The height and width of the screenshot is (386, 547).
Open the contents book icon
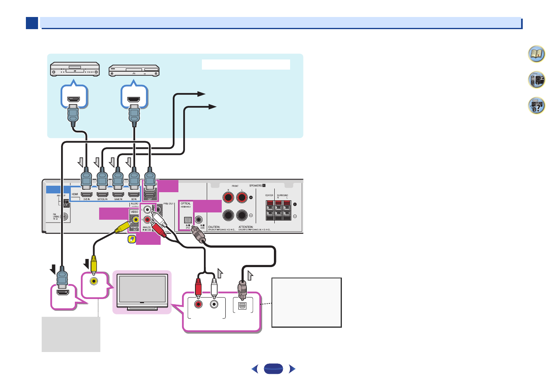[536, 54]
